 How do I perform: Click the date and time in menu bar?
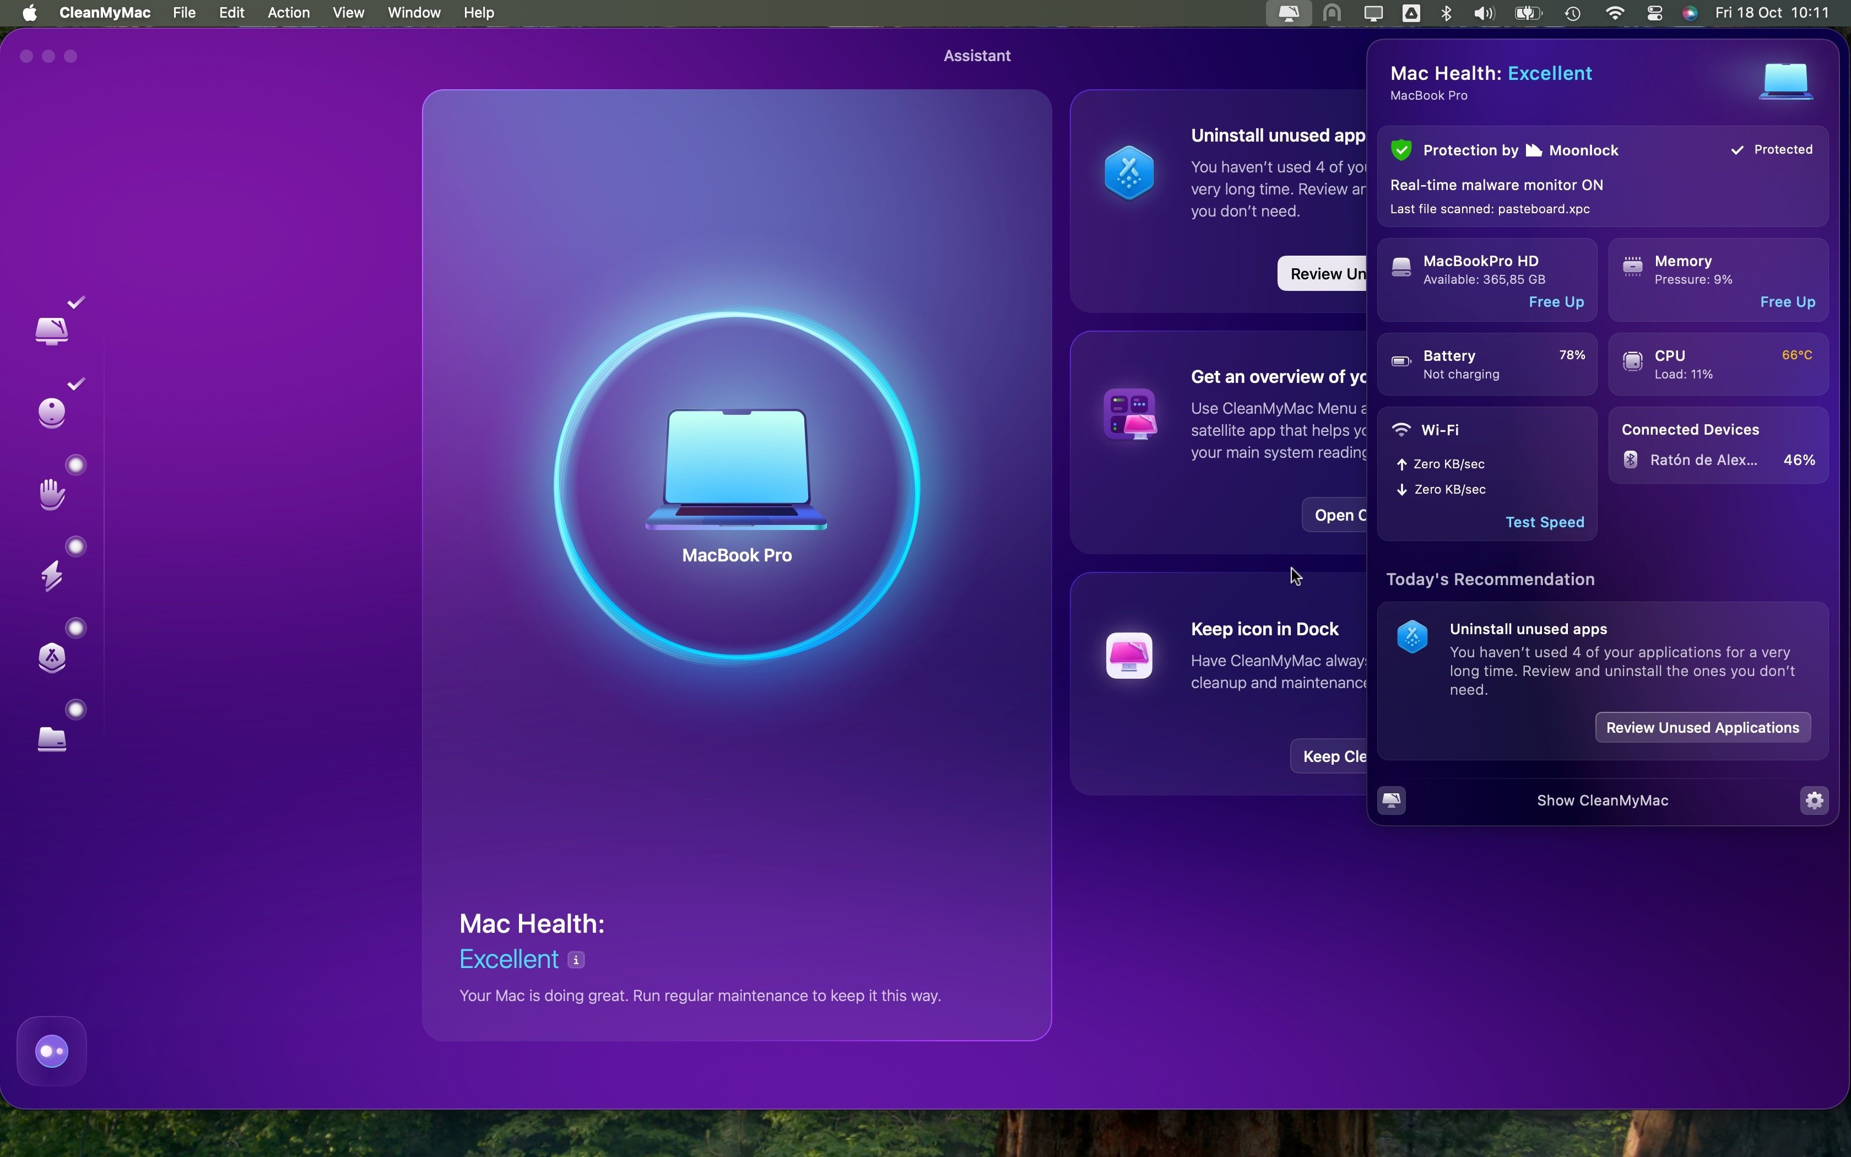pos(1772,13)
